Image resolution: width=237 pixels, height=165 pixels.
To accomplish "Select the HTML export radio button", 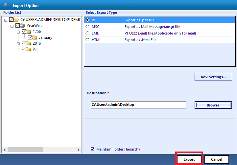I will click(87, 40).
